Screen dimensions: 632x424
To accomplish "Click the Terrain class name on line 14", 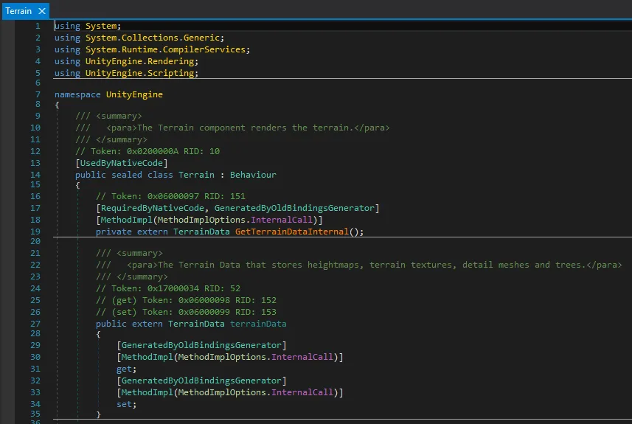I will pos(196,175).
